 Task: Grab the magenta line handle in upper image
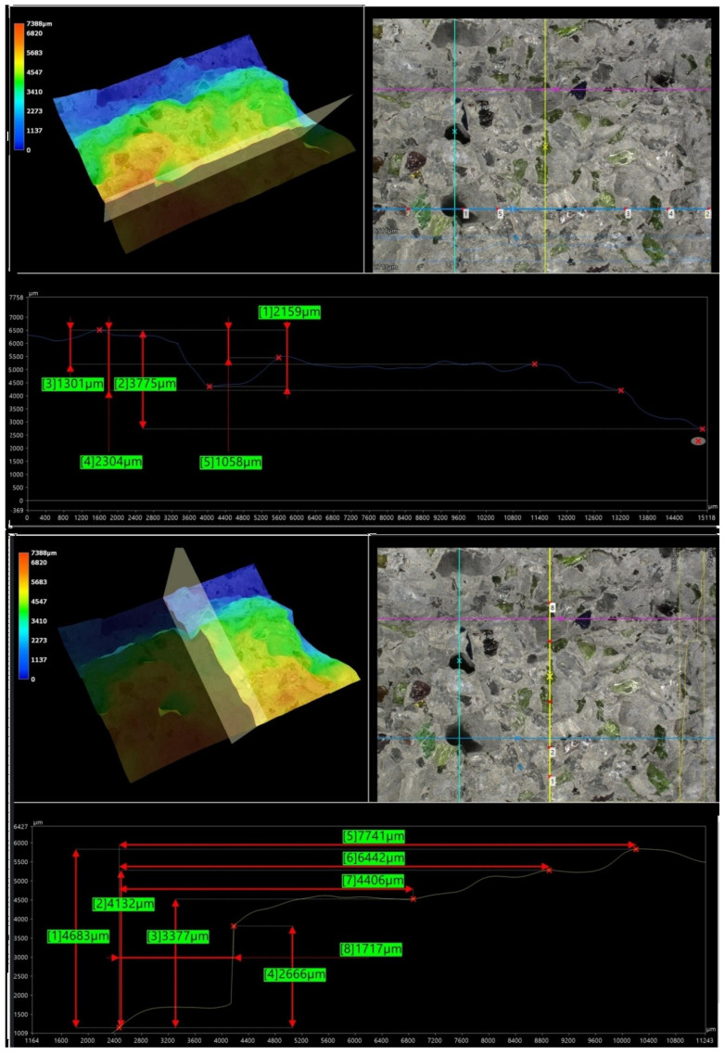(x=556, y=90)
